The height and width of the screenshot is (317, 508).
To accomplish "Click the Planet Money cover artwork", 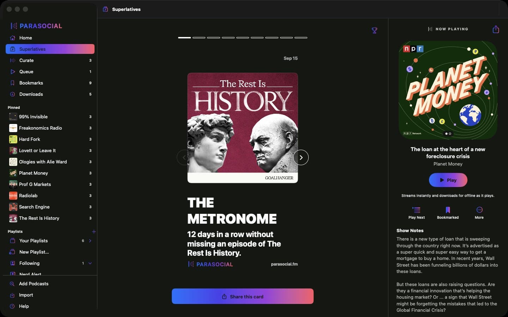I will click(448, 90).
